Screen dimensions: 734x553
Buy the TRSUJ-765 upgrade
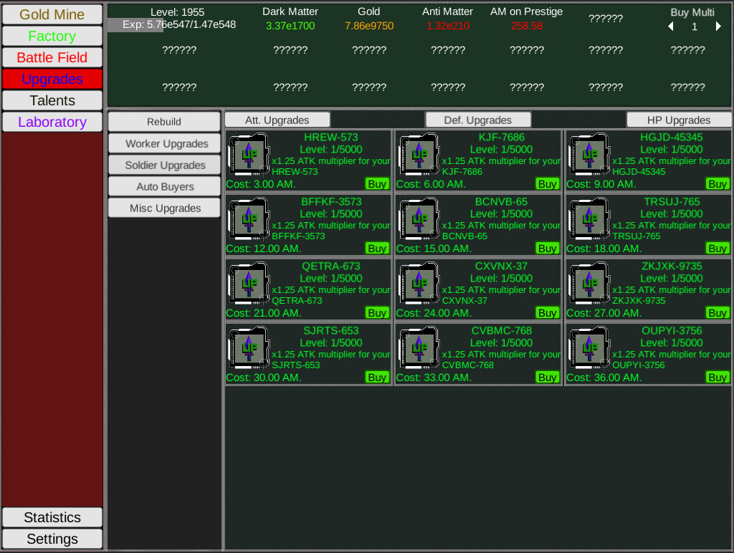[717, 249]
